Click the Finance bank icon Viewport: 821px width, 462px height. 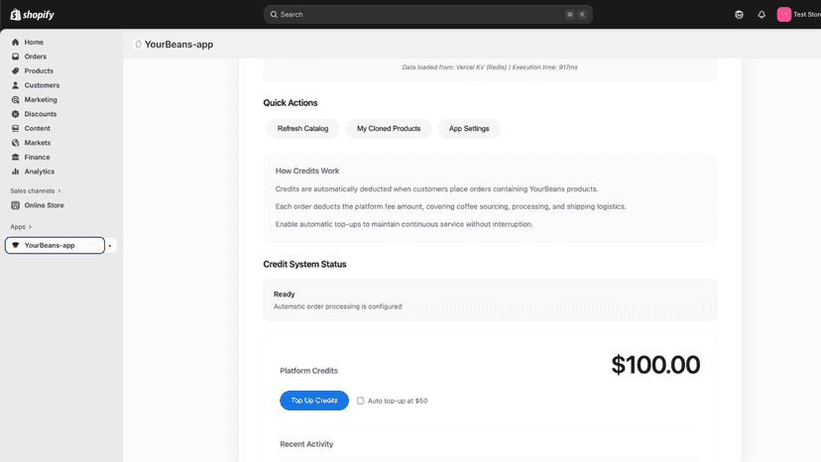(15, 158)
